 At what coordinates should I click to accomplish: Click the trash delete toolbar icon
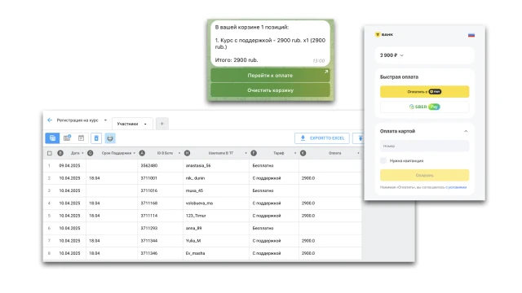(96, 138)
